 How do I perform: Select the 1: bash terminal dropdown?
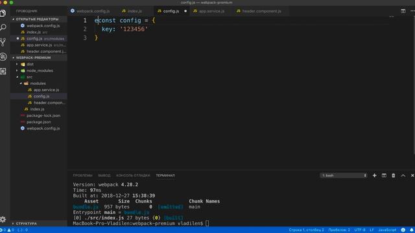point(344,175)
